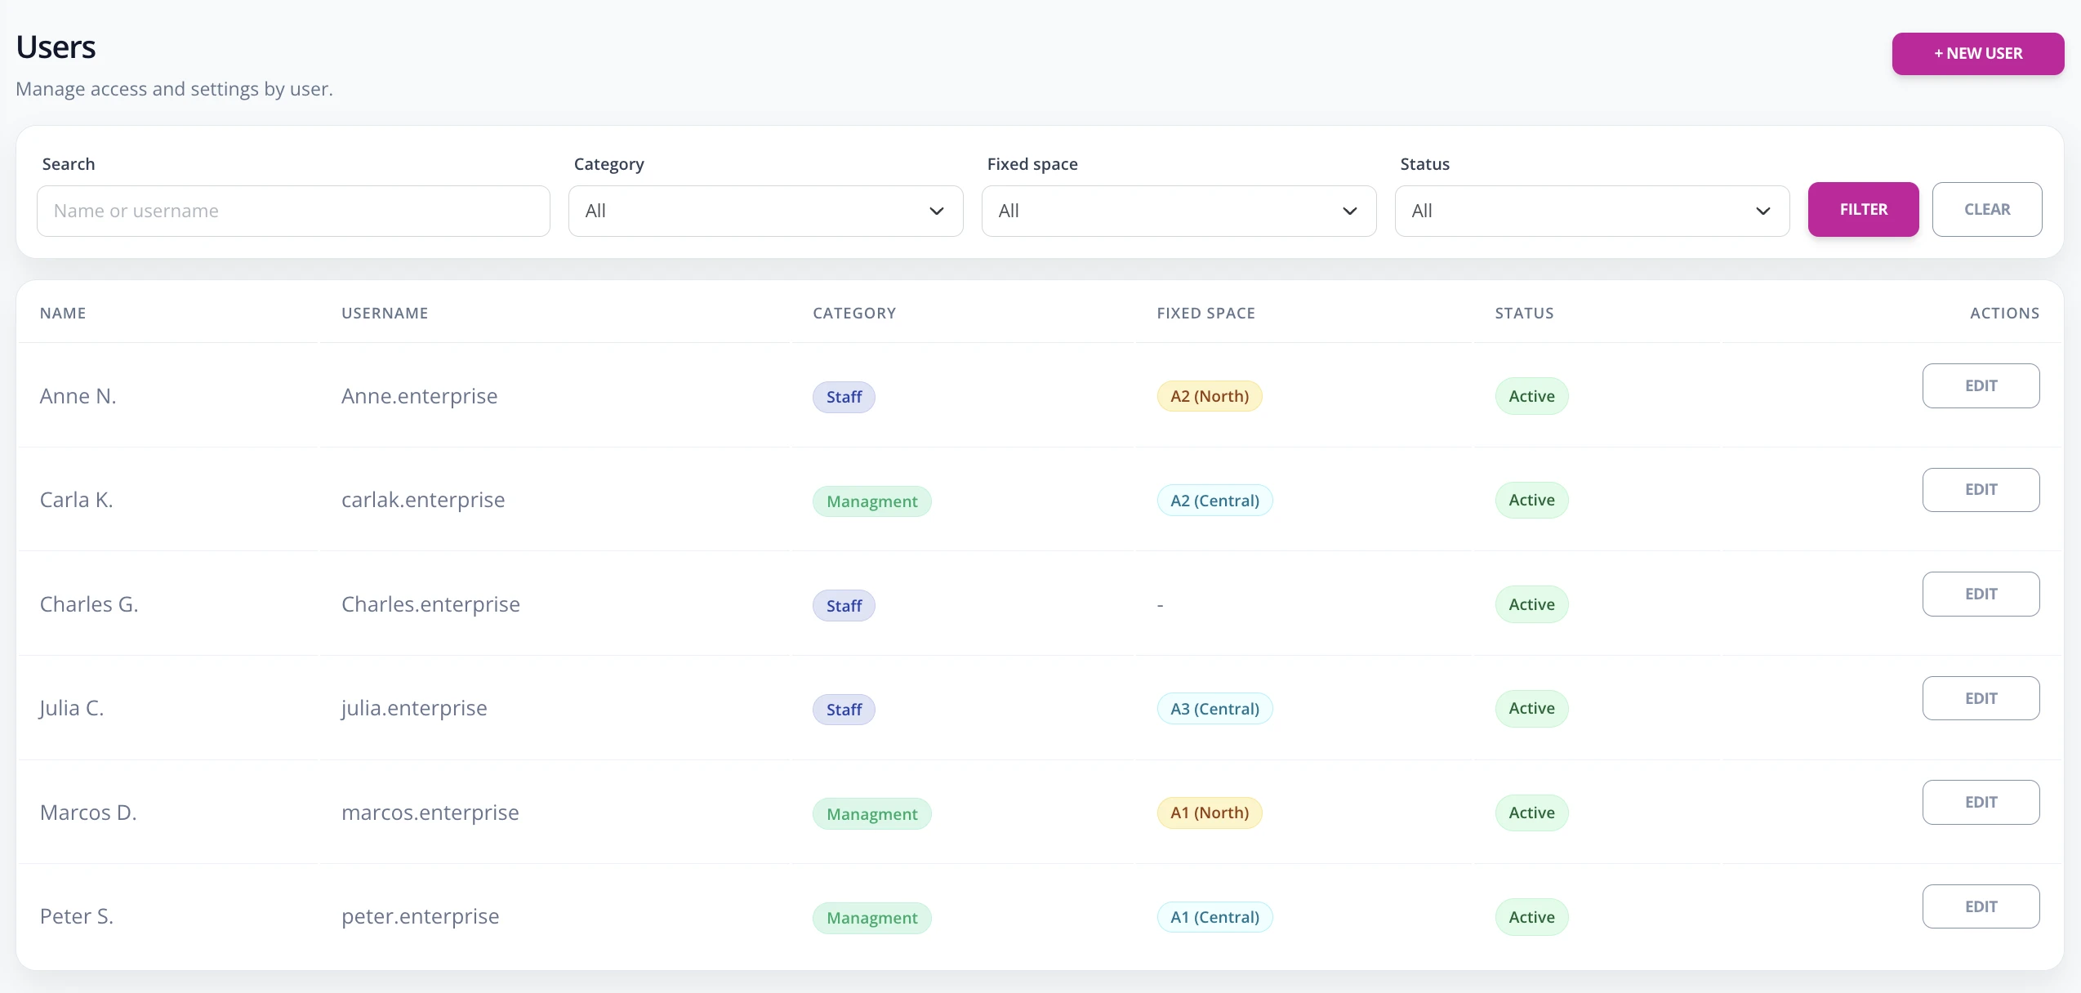Edit the Carla K. user row
The width and height of the screenshot is (2081, 993).
1981,490
